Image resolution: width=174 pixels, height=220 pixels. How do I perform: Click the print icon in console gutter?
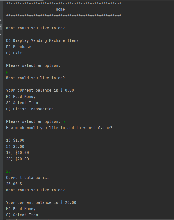(x=1, y=34)
